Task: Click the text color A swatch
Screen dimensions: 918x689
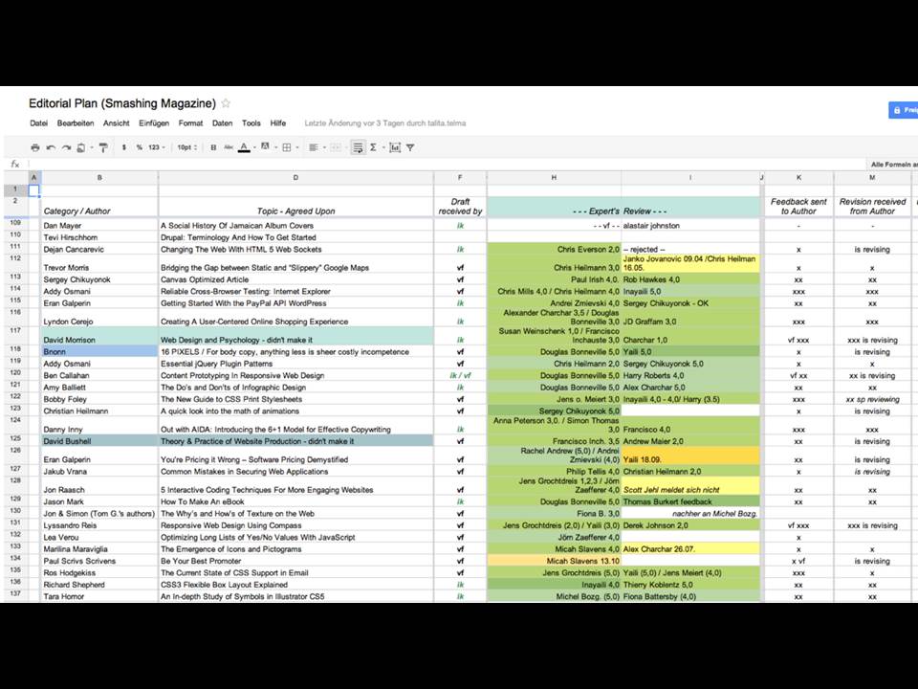Action: tap(244, 147)
